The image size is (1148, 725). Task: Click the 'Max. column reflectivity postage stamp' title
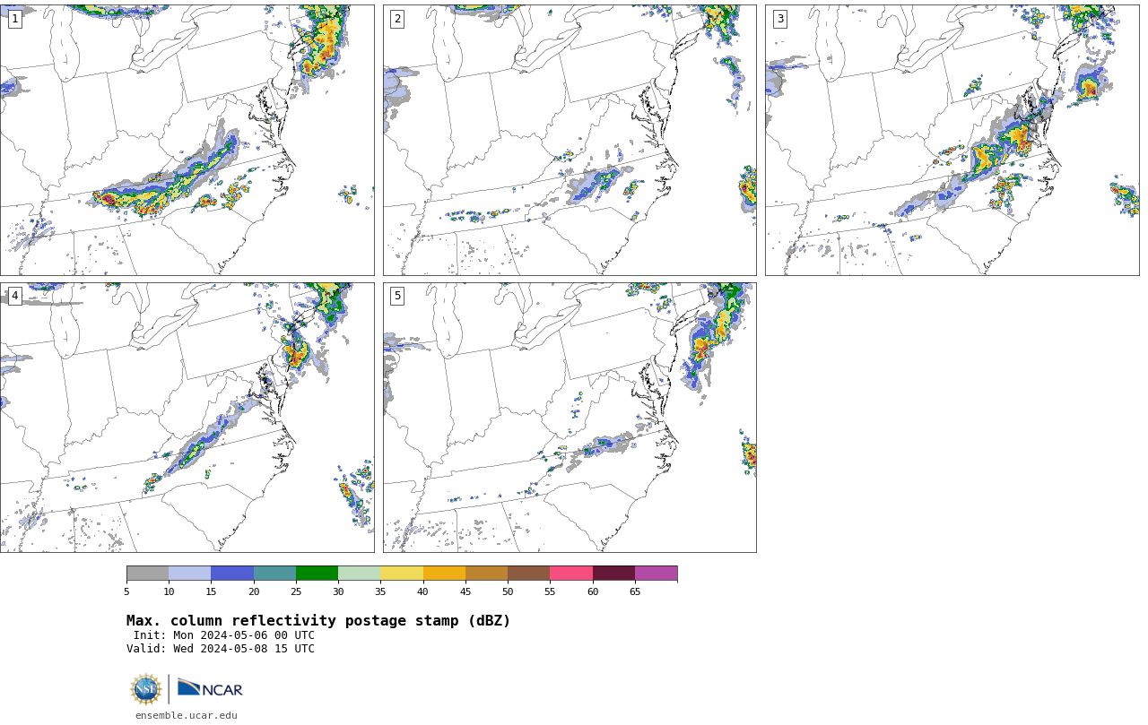pyautogui.click(x=318, y=621)
